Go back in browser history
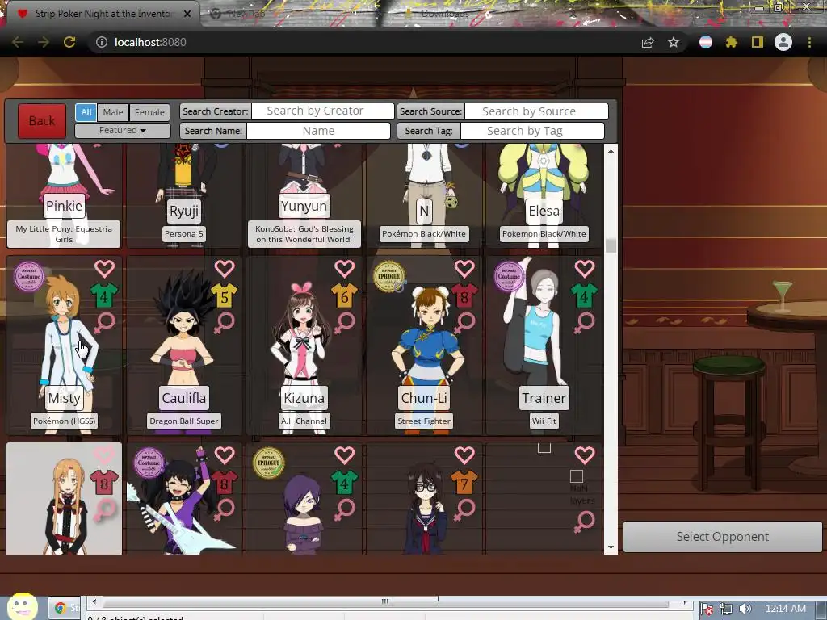 pos(18,42)
